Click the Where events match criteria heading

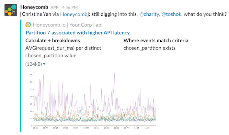(x=156, y=41)
